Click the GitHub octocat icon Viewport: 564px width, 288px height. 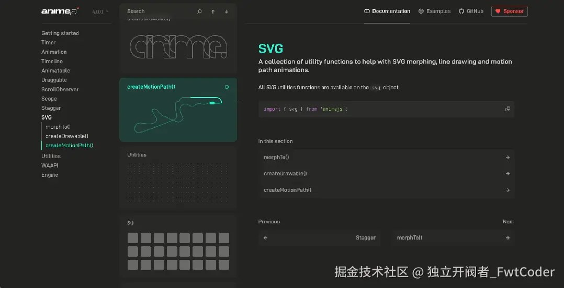461,11
